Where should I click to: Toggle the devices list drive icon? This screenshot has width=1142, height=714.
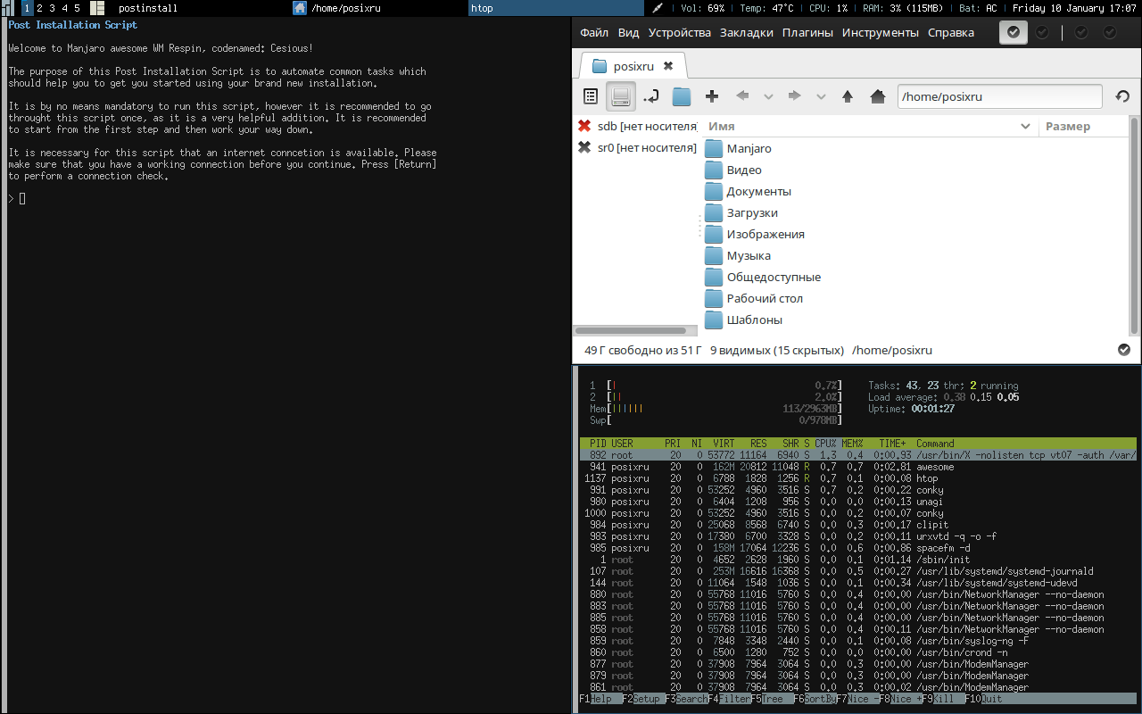pyautogui.click(x=621, y=96)
